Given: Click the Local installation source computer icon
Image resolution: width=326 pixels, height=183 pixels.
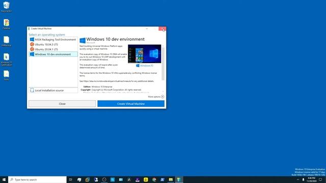Looking at the screenshot, I should coord(32,90).
